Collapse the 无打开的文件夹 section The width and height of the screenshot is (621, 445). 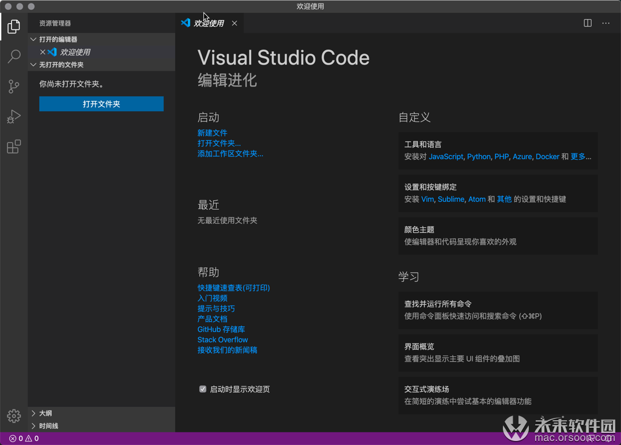(101, 65)
